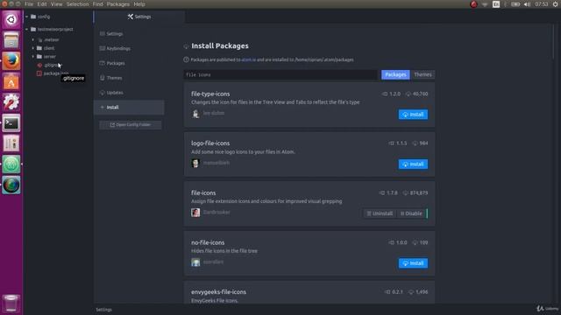
Task: Expand the .meteor folder
Action: tap(33, 39)
